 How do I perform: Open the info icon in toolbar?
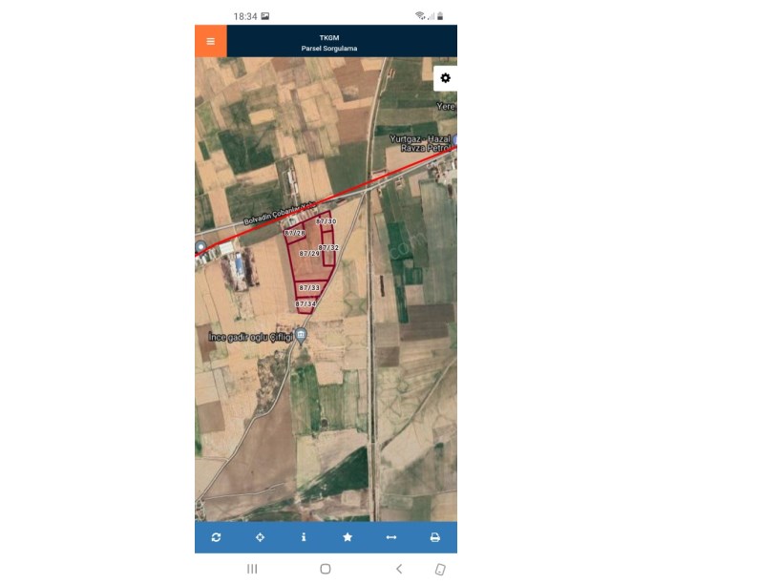304,537
